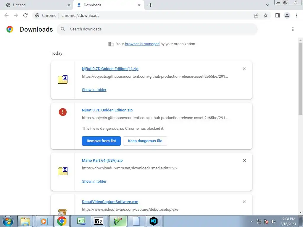The image size is (303, 227).
Task: Open Chrome's three-dot main menu
Action: click(296, 15)
